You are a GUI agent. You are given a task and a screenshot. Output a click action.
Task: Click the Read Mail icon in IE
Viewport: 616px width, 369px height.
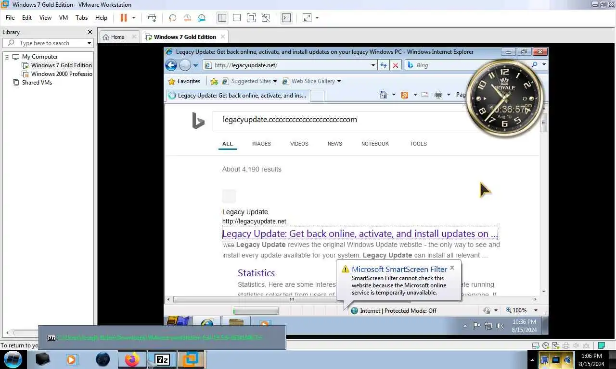pyautogui.click(x=425, y=95)
